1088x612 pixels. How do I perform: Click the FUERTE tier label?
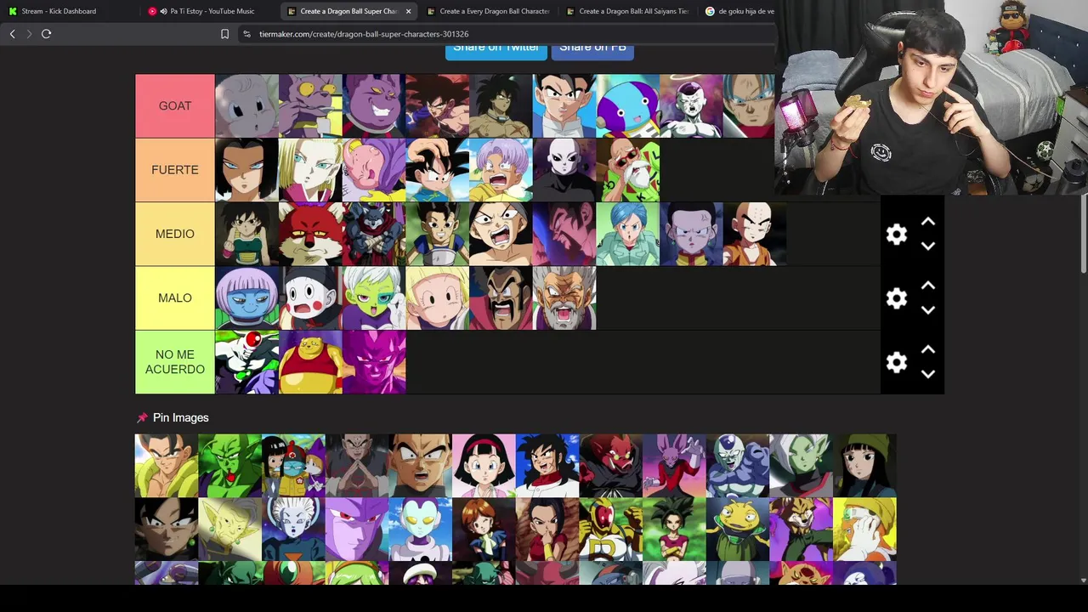tap(175, 170)
